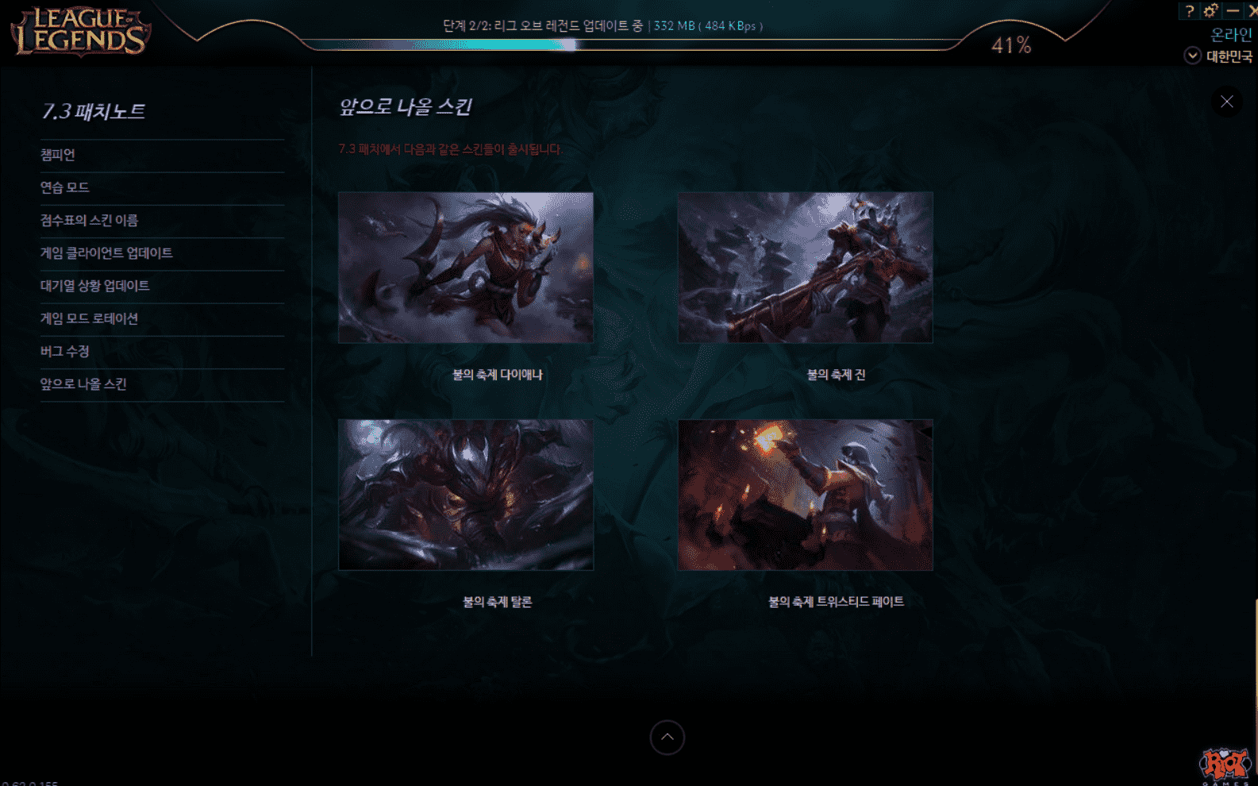Open the 버그 수정 section
The width and height of the screenshot is (1258, 786).
pos(162,352)
